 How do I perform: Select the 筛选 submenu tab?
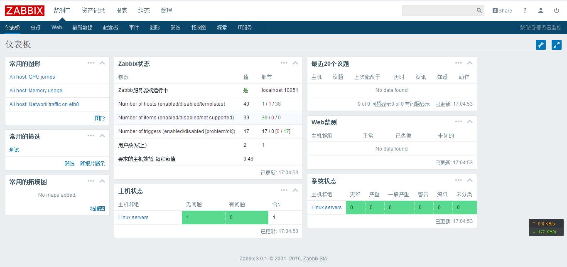[x=175, y=27]
